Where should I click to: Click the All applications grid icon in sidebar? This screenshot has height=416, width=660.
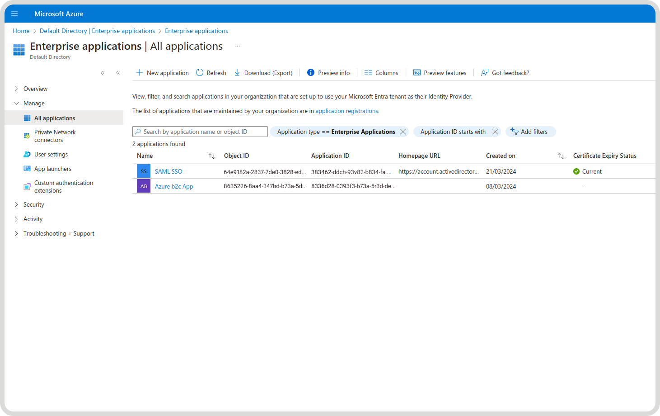27,118
